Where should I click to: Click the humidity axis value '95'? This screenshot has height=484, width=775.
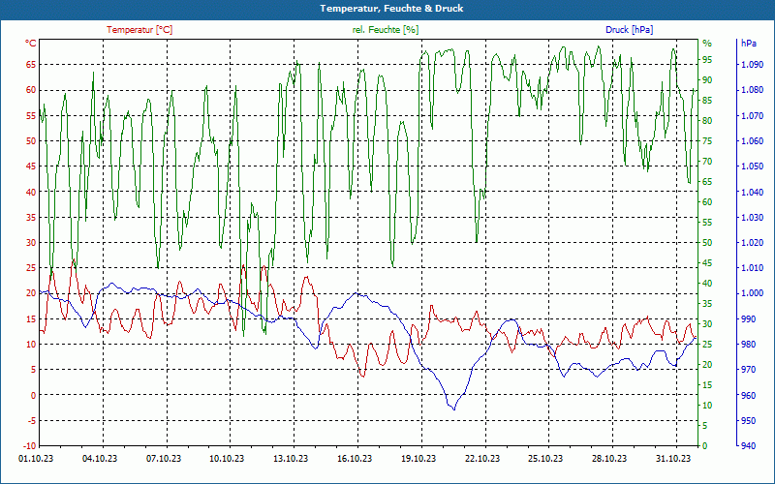707,60
